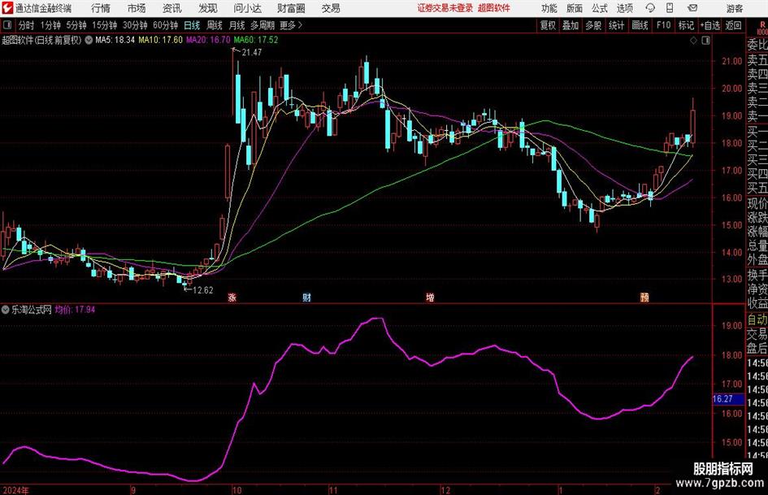Screen dimensions: 768x495
Task: Toggle the side info panel icon in chart corner
Action: pos(705,41)
